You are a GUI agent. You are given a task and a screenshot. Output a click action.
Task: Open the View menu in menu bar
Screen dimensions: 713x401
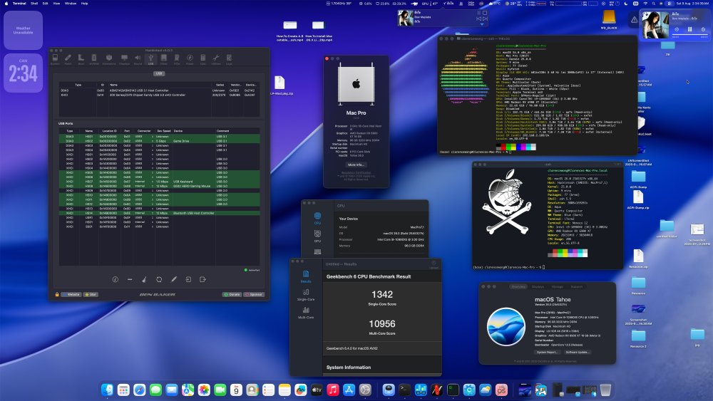(x=56, y=3)
